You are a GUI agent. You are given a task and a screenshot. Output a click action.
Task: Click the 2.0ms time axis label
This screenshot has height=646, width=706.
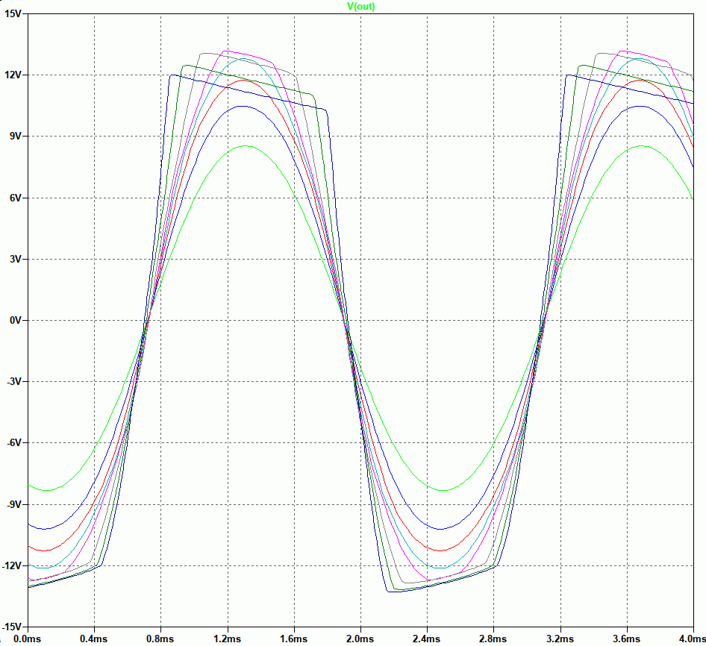(x=360, y=639)
